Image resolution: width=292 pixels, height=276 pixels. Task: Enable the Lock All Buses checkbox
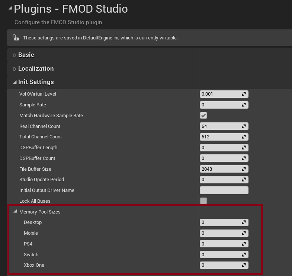tap(203, 201)
